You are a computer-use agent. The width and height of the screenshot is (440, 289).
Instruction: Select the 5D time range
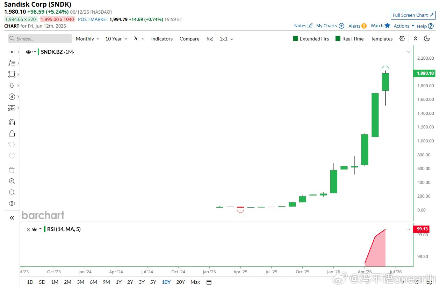pos(42,282)
